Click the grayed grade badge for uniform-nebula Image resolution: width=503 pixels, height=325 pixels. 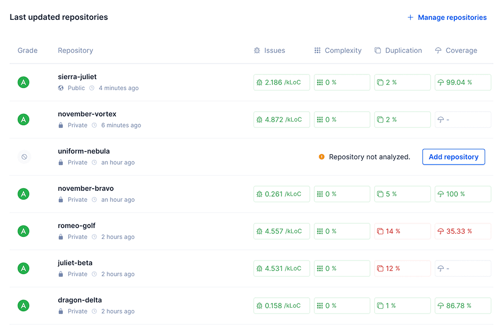tap(23, 157)
